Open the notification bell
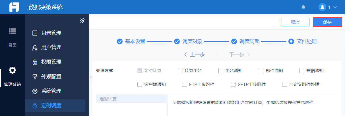The height and width of the screenshot is (116, 345). [x=303, y=7]
